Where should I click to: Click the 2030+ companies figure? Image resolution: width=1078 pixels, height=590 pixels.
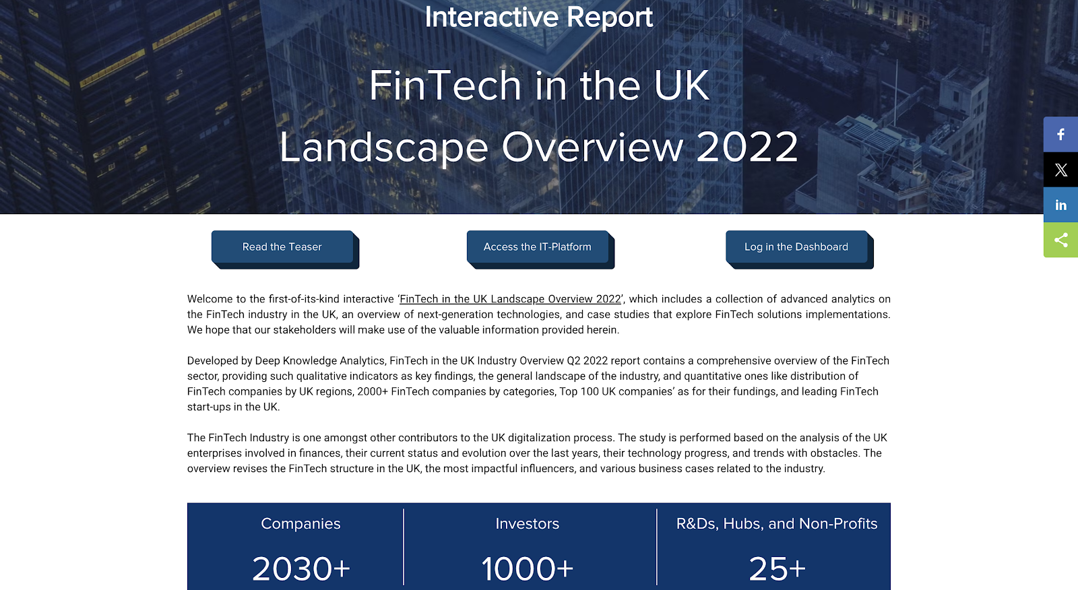point(300,568)
